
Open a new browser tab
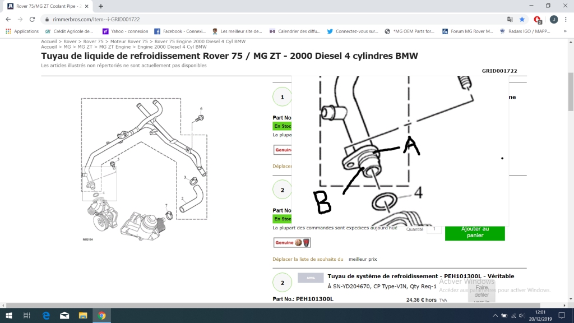click(101, 6)
